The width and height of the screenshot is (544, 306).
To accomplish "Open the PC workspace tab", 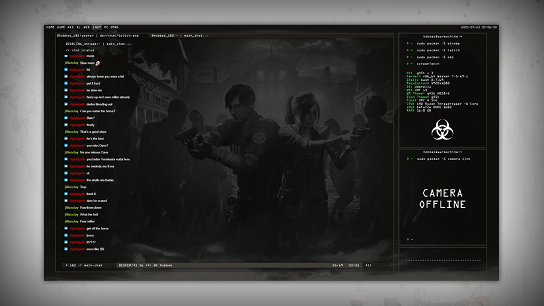I will pos(106,27).
